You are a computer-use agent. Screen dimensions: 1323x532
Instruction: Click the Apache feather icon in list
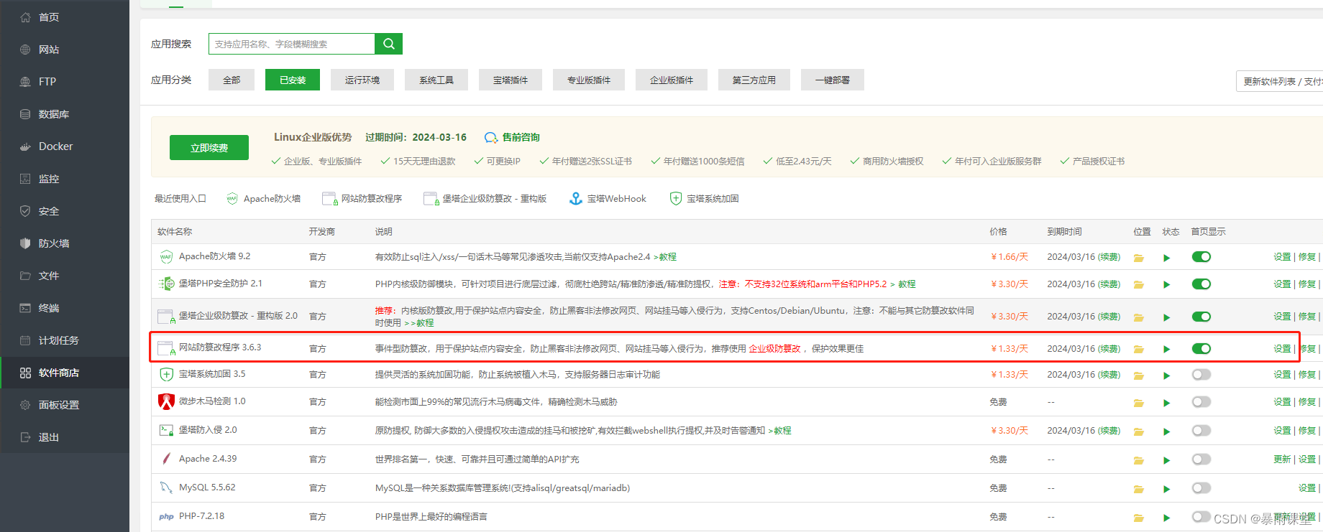tap(166, 459)
